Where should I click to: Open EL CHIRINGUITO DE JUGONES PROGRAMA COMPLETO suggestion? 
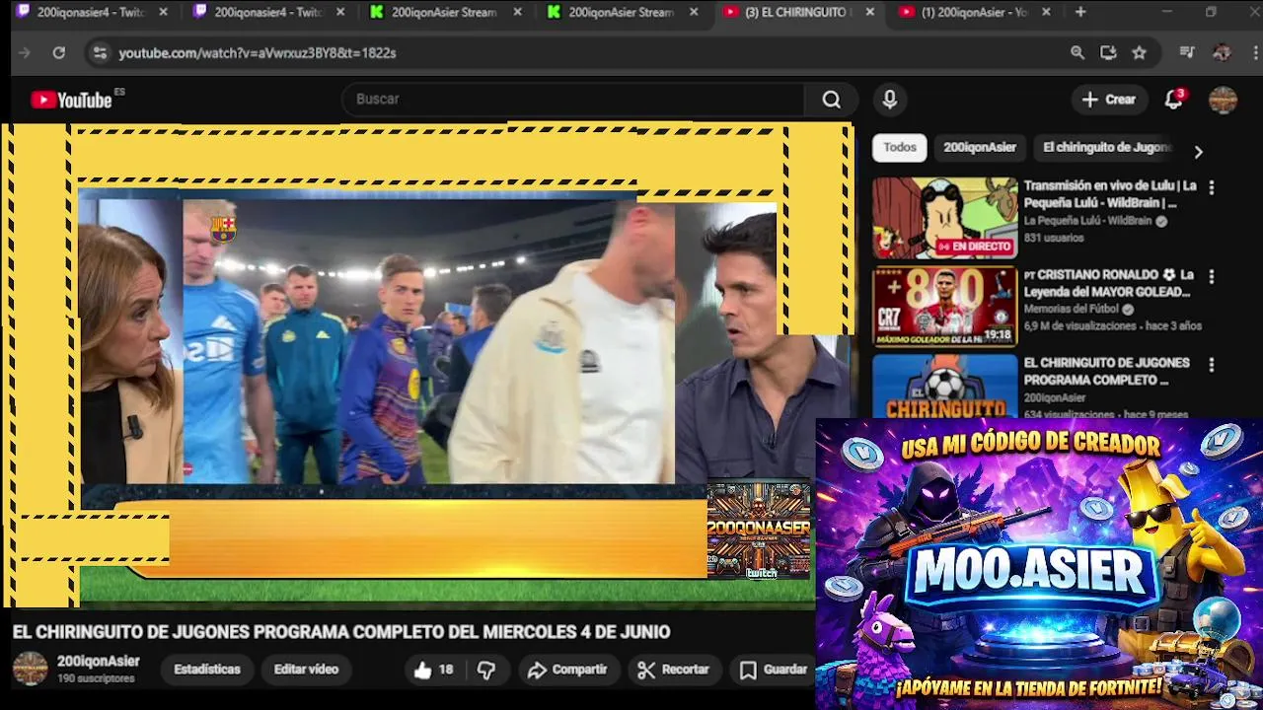1106,371
